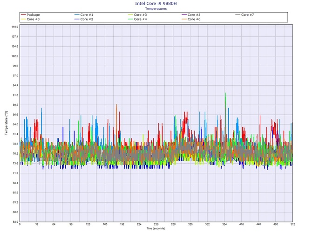Select the Core #5 legend label
312x234 pixels.
tap(194, 15)
